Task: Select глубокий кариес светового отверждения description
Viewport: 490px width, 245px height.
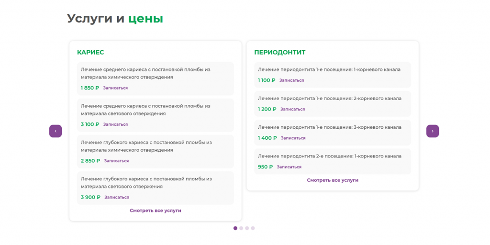Action: tap(146, 183)
